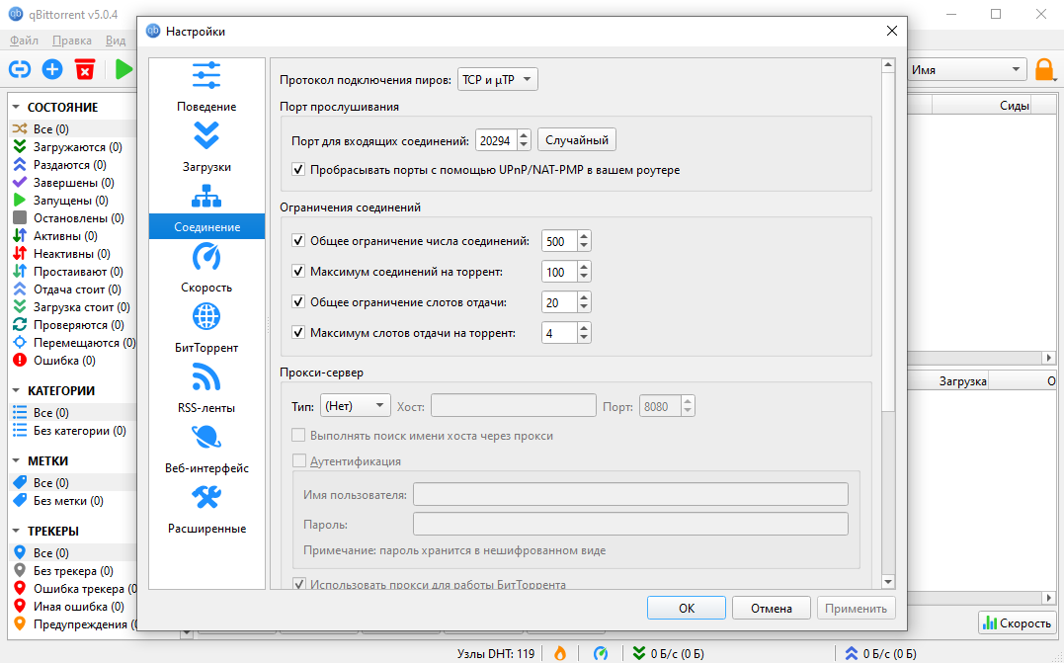Click the add torrent link toolbar icon
Screen dimensions: 1064x663
tap(20, 69)
